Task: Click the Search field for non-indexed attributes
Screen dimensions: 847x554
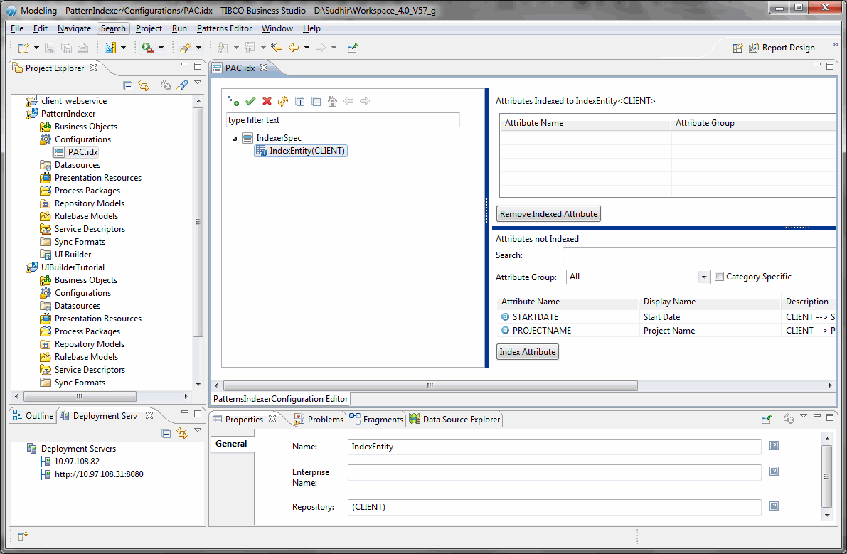Action: 699,255
